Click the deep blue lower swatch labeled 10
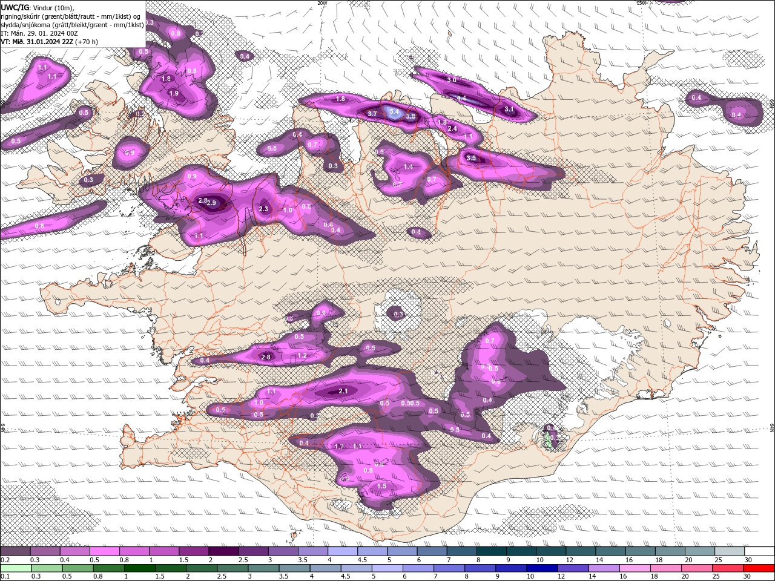The height and width of the screenshot is (581, 775). click(542, 568)
